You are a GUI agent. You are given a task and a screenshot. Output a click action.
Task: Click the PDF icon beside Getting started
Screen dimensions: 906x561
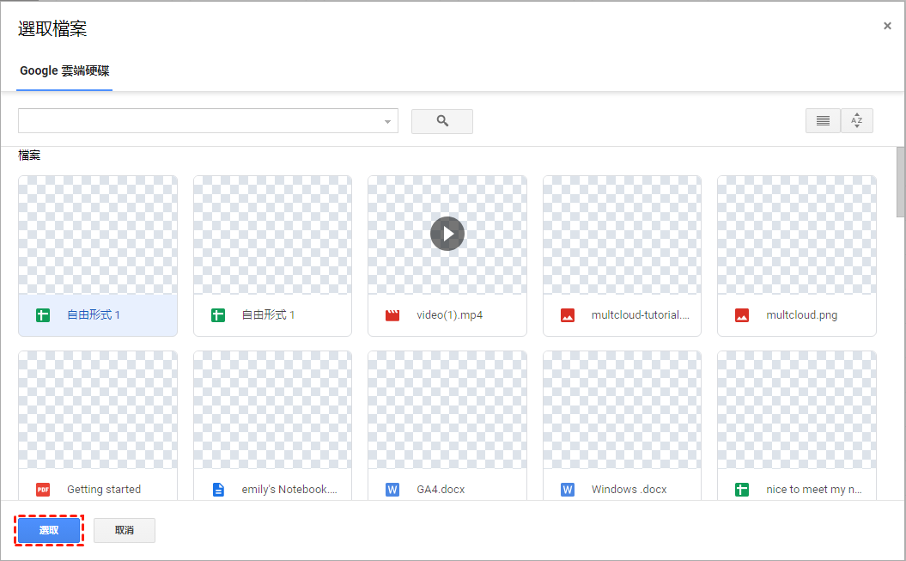pos(43,490)
